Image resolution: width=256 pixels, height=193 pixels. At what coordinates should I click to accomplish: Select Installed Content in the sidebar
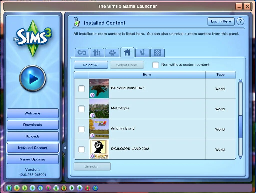point(33,148)
